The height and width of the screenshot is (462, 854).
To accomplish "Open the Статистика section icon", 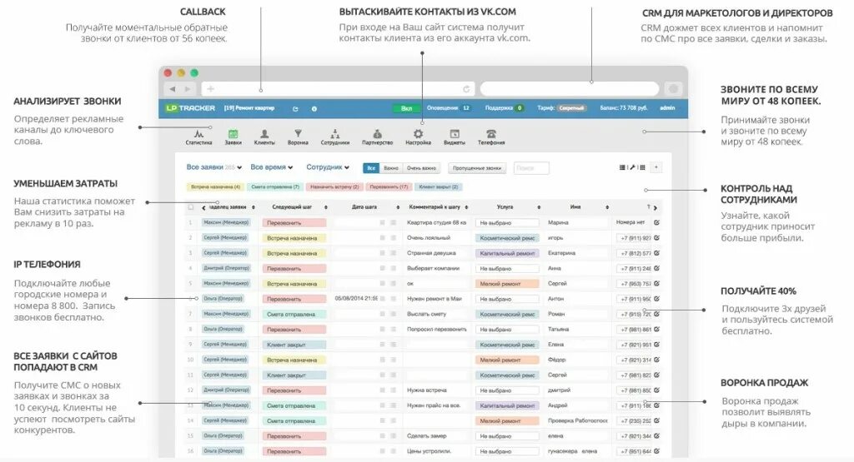I will click(198, 134).
